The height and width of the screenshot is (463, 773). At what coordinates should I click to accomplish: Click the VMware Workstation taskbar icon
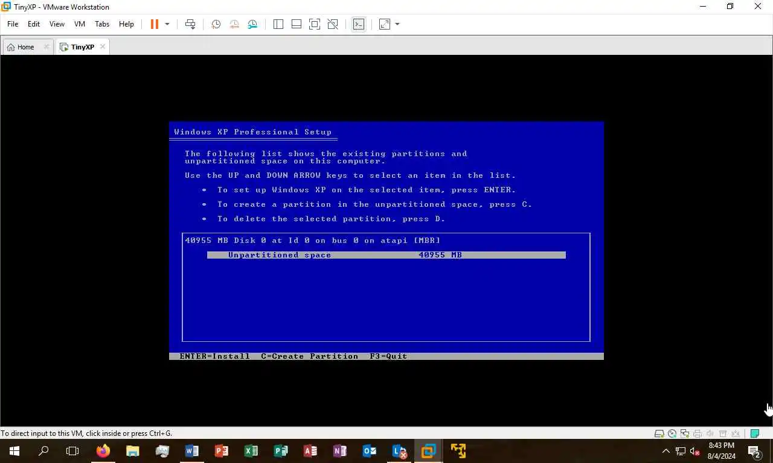click(x=428, y=451)
